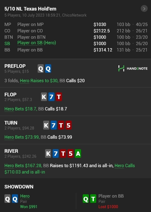Viewport: 151px width, 212px height.
Task: Click the blue 7 river card
Action: point(55,154)
